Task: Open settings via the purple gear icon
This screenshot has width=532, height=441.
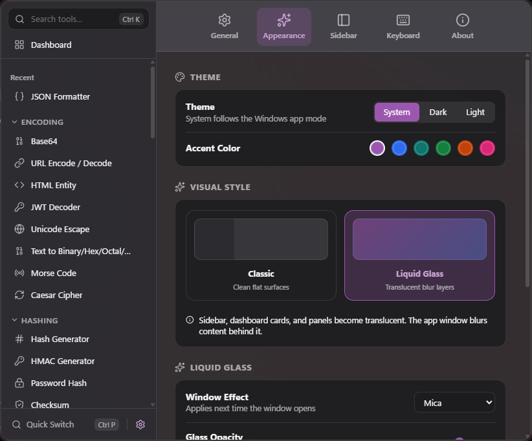Action: pyautogui.click(x=140, y=424)
